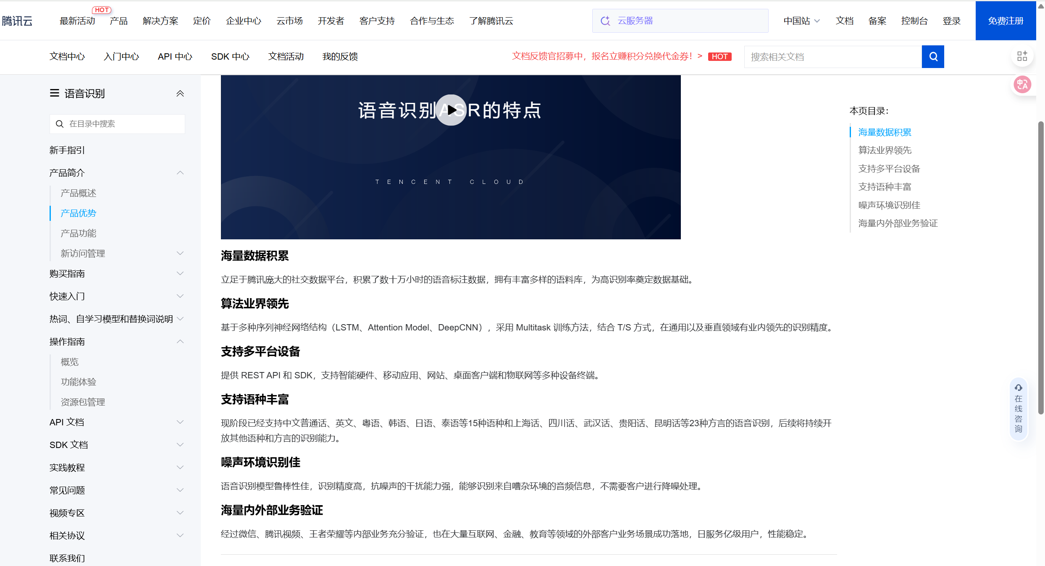Open 文档活动 tab
The width and height of the screenshot is (1045, 566).
coord(286,57)
